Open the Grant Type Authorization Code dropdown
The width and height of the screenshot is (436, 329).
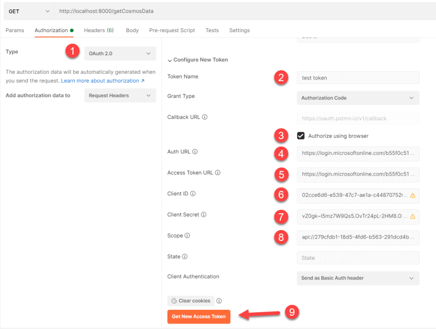coord(358,98)
